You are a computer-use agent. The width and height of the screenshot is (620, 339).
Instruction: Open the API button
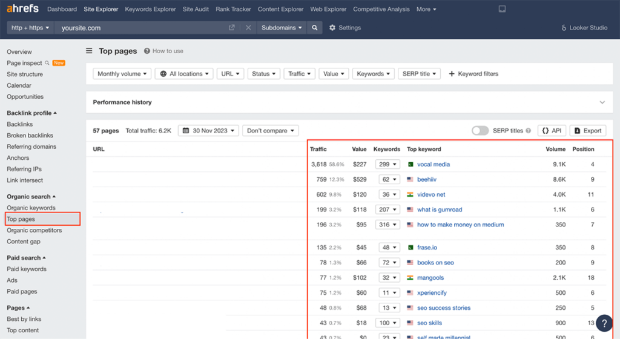tap(552, 131)
